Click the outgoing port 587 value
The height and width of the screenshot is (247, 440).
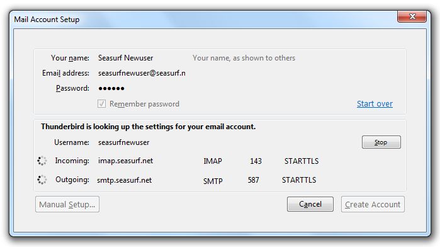pyautogui.click(x=254, y=180)
